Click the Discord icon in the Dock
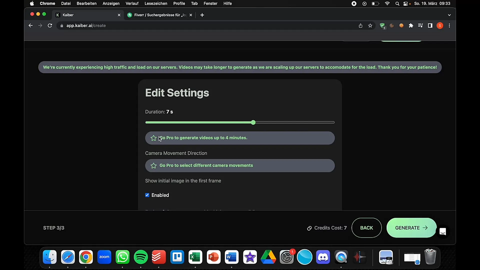480x270 pixels. (323, 257)
